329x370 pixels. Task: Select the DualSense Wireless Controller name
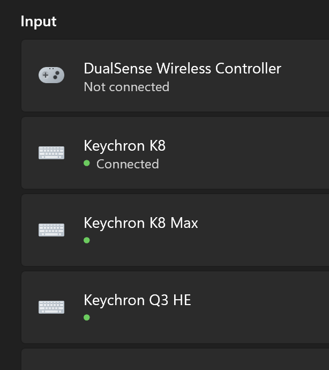182,69
